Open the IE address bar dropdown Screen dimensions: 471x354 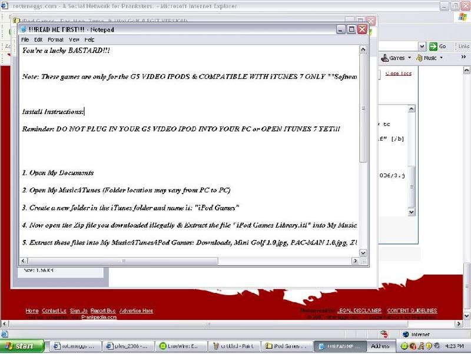422,46
